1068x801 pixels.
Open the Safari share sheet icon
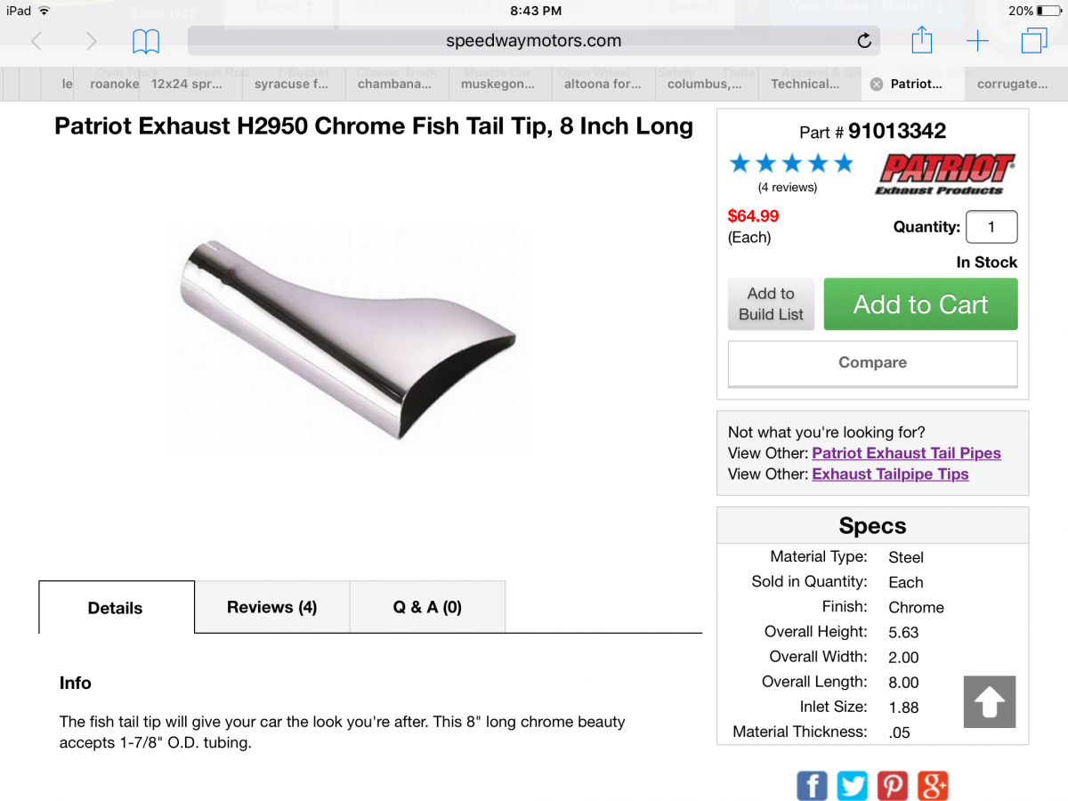(922, 40)
